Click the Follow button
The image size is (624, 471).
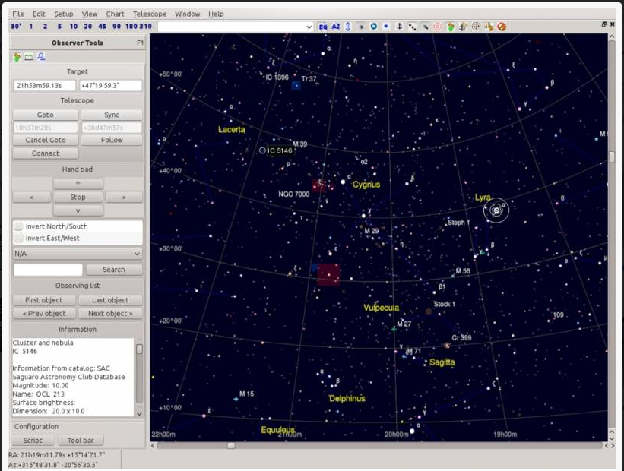(112, 140)
